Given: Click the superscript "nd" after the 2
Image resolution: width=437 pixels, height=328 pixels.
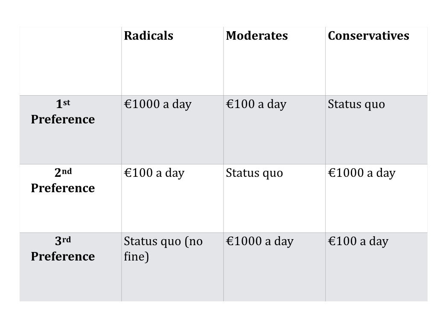Looking at the screenshot, I should pyautogui.click(x=67, y=171).
